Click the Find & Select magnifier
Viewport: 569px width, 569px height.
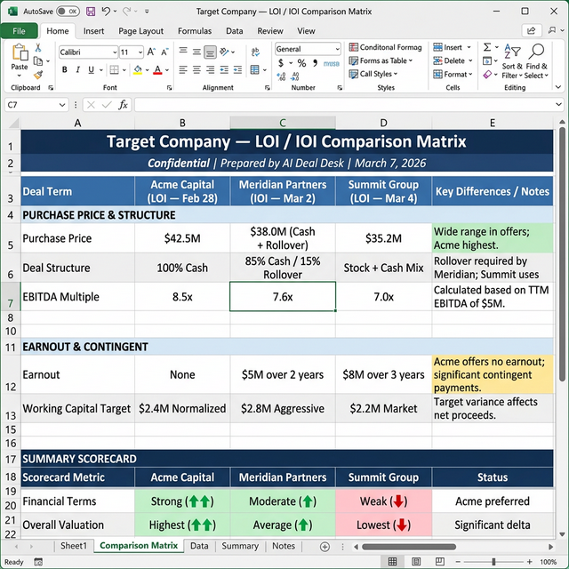(x=536, y=53)
